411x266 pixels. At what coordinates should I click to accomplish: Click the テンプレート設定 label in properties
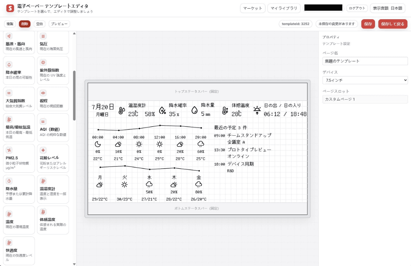(x=336, y=44)
